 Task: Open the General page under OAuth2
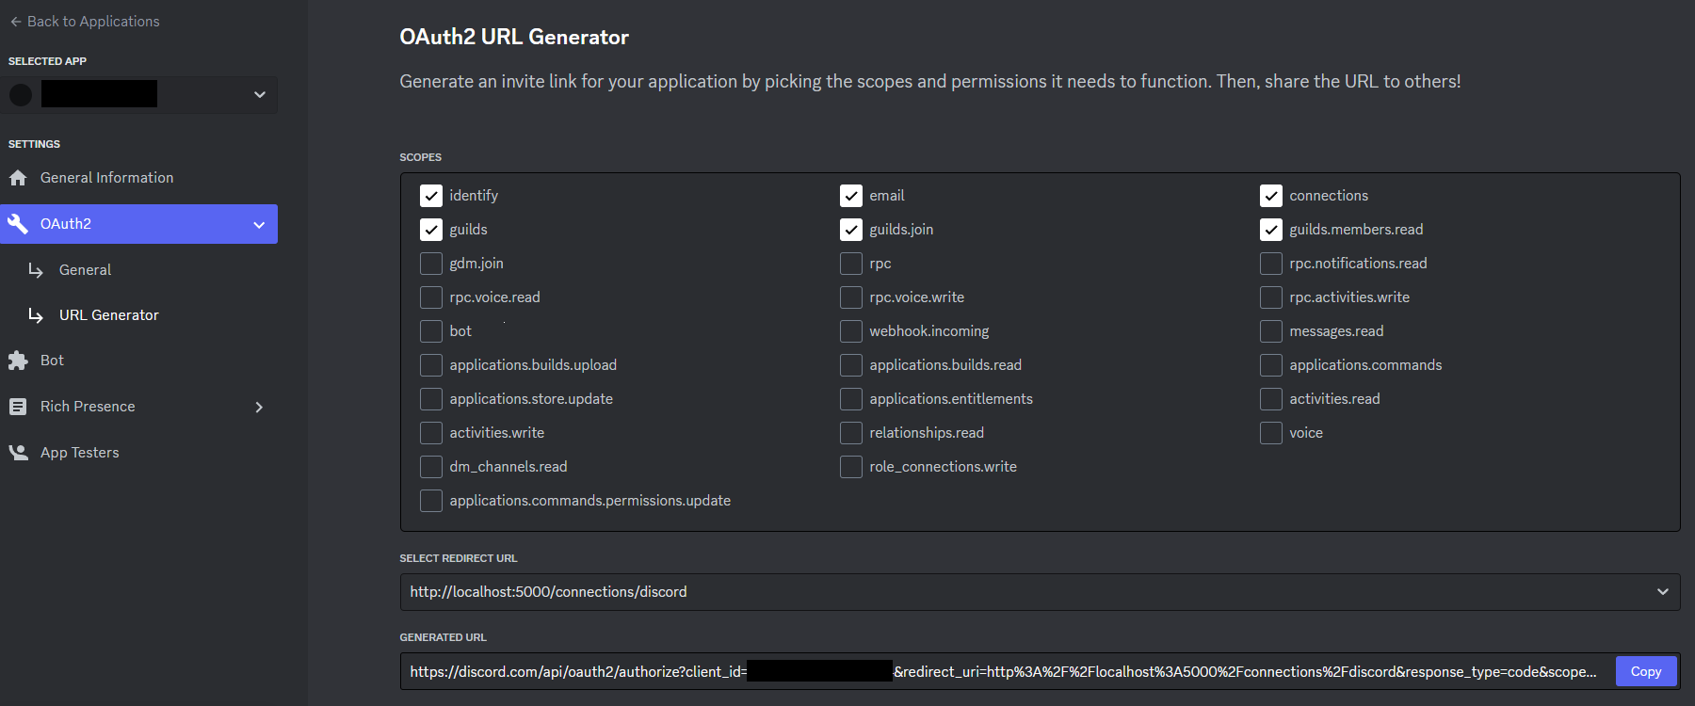(x=85, y=269)
